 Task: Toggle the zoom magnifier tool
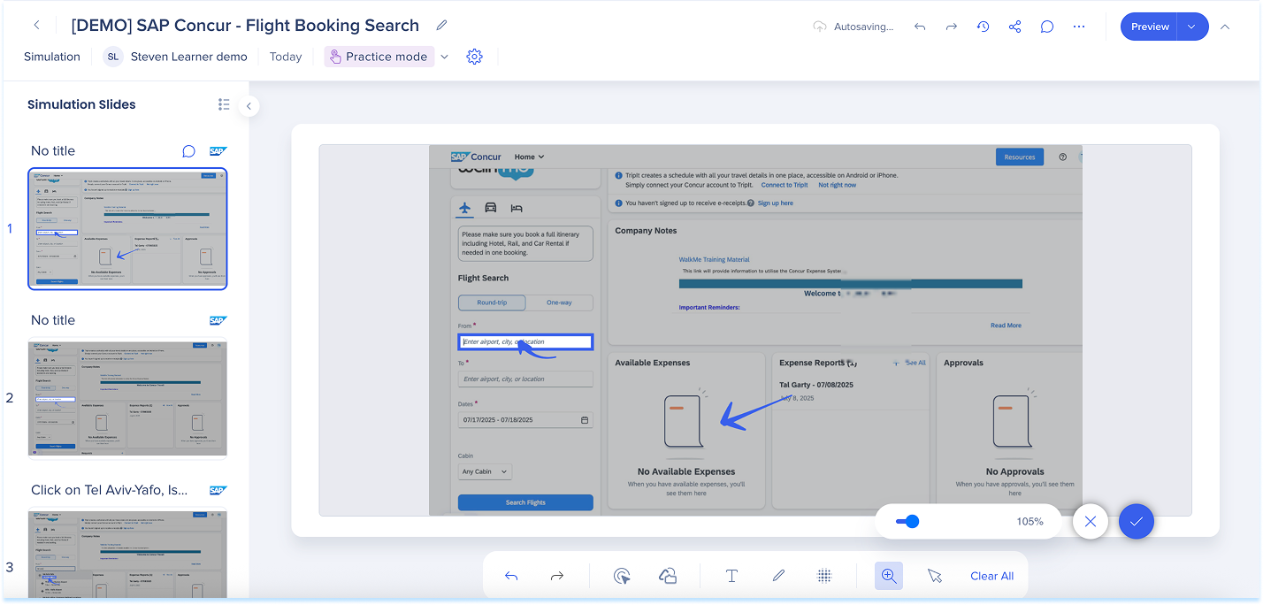(889, 576)
